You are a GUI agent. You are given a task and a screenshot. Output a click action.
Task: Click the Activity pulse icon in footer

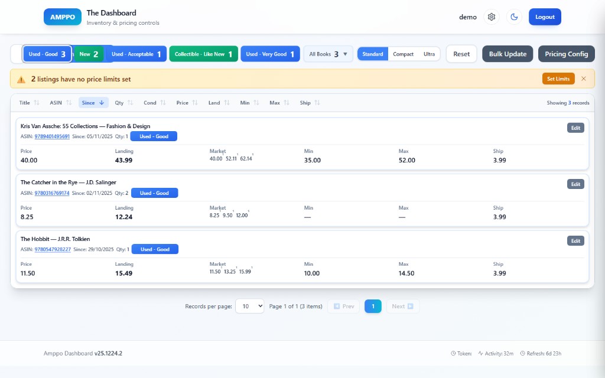480,353
